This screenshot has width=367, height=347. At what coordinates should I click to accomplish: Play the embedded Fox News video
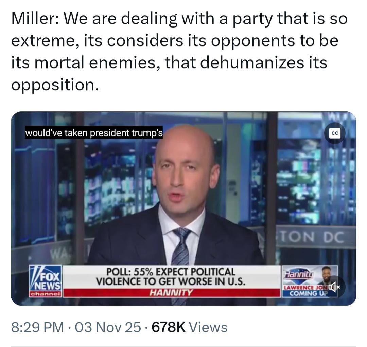click(x=183, y=208)
